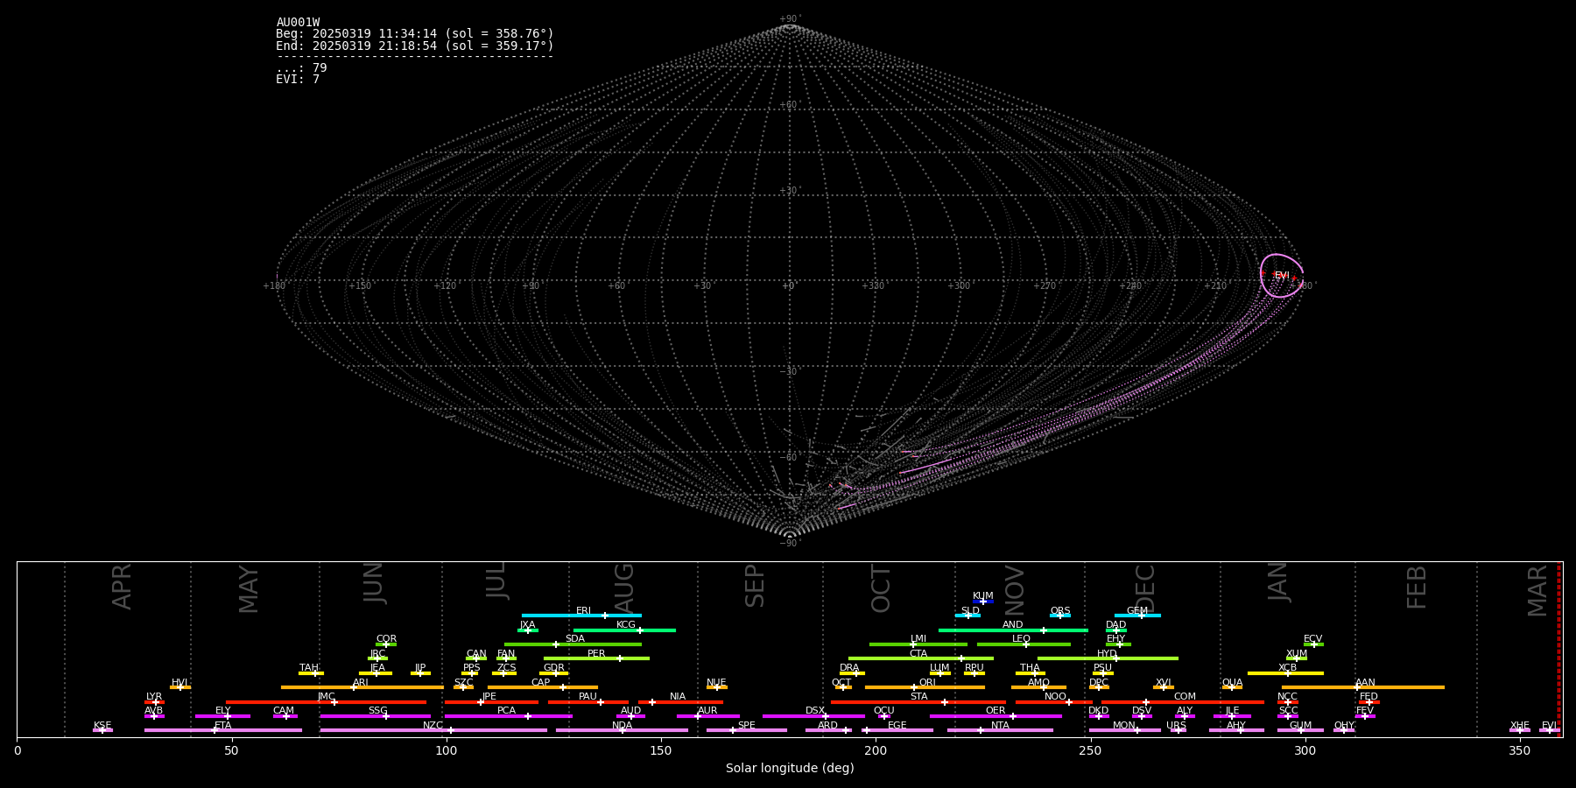
Task: Select the ORS shower label
Action: [x=1060, y=611]
